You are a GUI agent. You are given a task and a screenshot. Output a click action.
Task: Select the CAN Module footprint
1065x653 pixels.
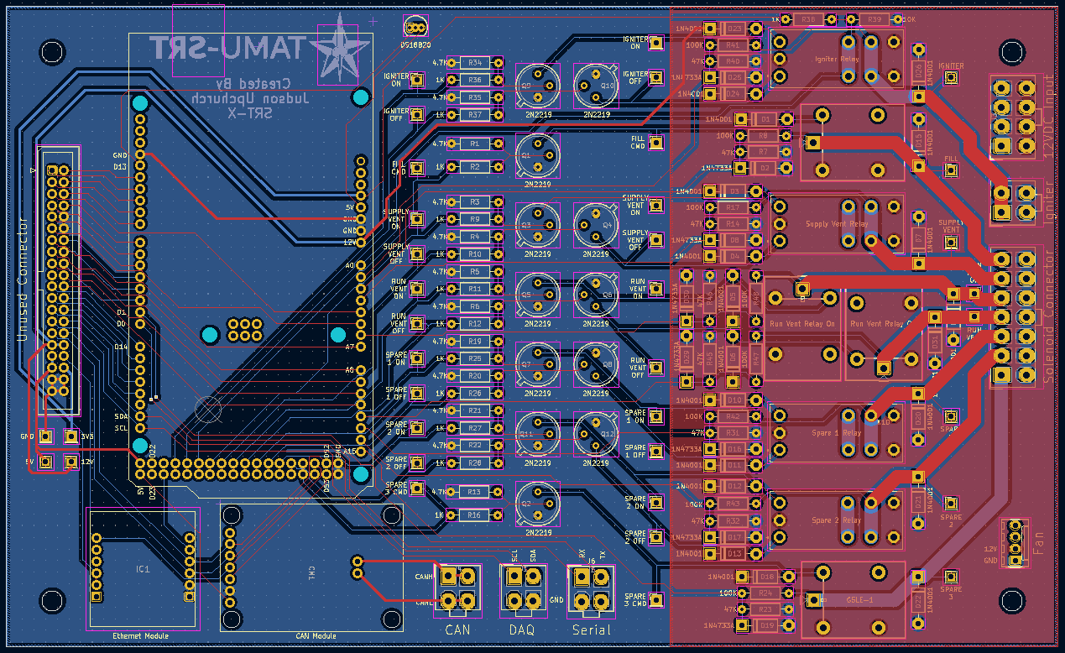click(311, 571)
